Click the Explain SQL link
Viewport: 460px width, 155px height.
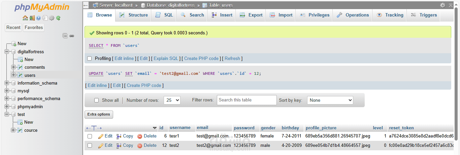166,59
